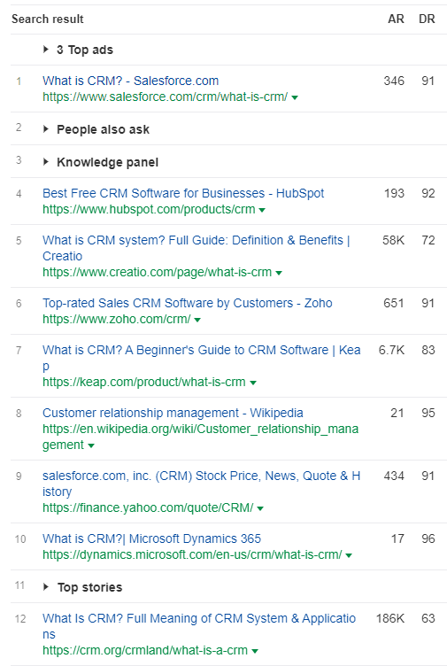Image resolution: width=447 pixels, height=666 pixels.
Task: Open dropdown arrow next to hubspot.com URL
Action: click(x=262, y=210)
